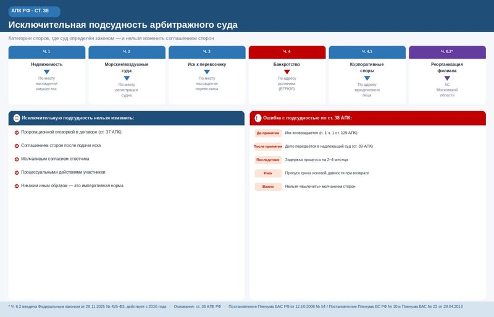Click the purple Ч. 6.2* card header
This screenshot has width=494, height=317.
tap(447, 52)
